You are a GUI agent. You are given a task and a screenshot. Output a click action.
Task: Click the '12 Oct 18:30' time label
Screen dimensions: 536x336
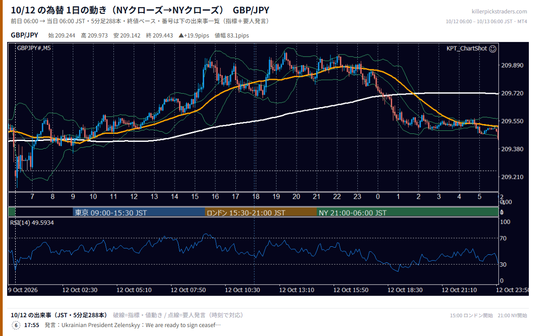(405, 290)
